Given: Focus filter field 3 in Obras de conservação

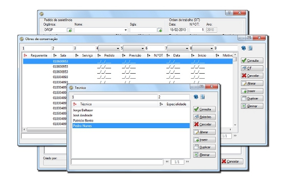Looking at the screenshot, I should point(86,48).
